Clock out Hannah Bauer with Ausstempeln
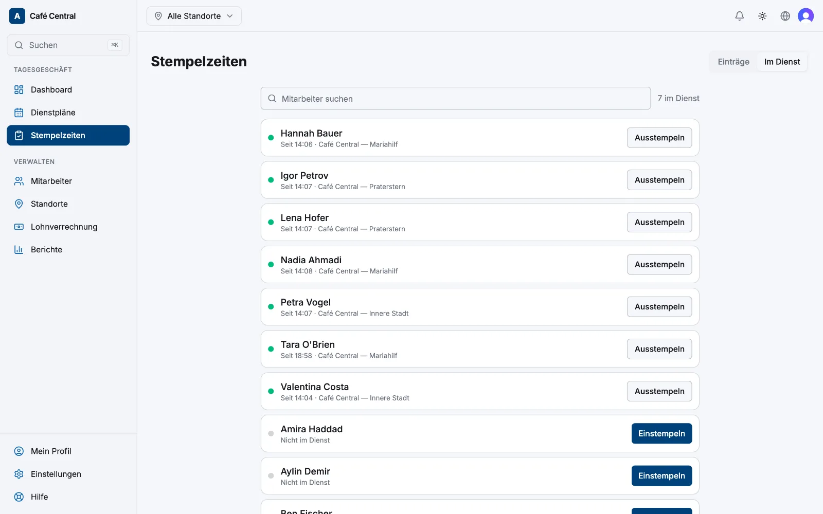Image resolution: width=823 pixels, height=514 pixels. [x=659, y=138]
